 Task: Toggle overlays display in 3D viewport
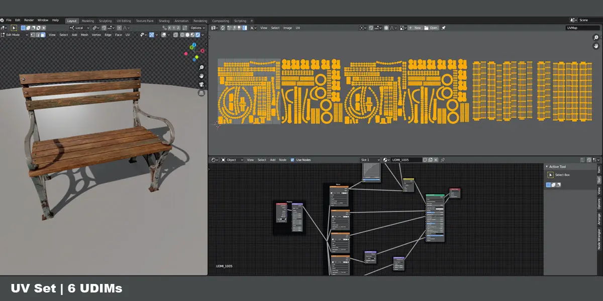click(163, 35)
